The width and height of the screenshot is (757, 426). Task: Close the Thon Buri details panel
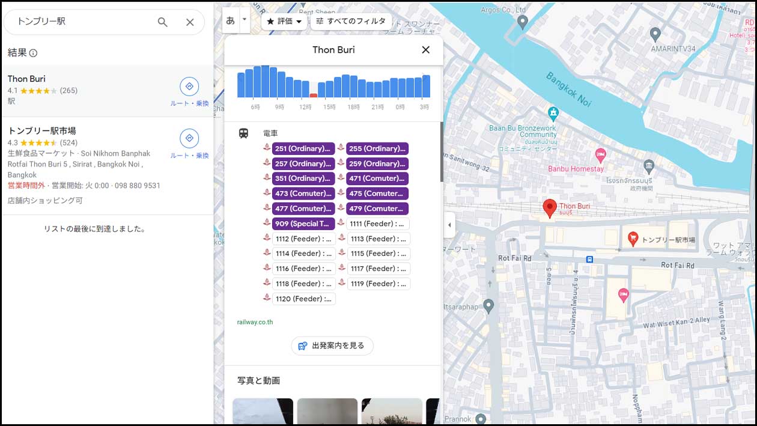tap(426, 50)
